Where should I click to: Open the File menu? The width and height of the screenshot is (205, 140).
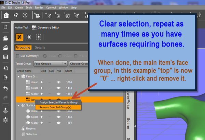tap(3, 7)
